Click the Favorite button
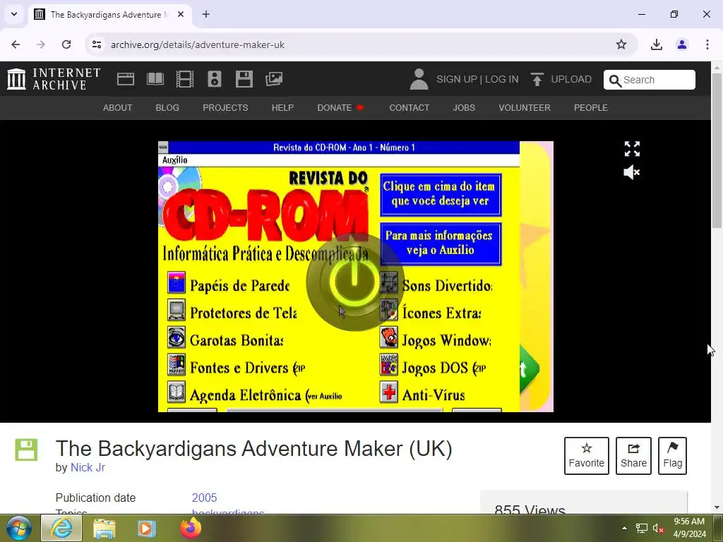This screenshot has height=542, width=723. (x=587, y=456)
